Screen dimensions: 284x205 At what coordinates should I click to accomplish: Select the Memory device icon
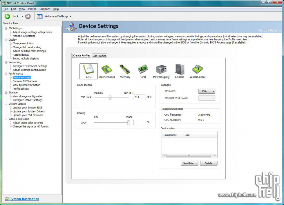125,71
